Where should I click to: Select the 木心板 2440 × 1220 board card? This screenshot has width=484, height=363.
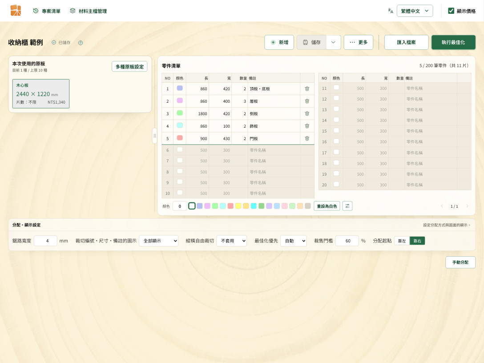click(41, 94)
